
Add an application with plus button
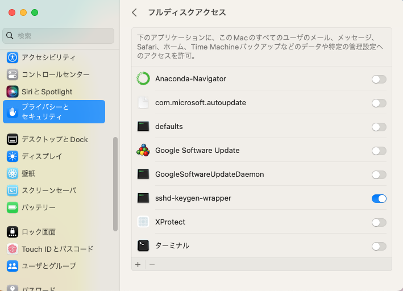coord(138,264)
